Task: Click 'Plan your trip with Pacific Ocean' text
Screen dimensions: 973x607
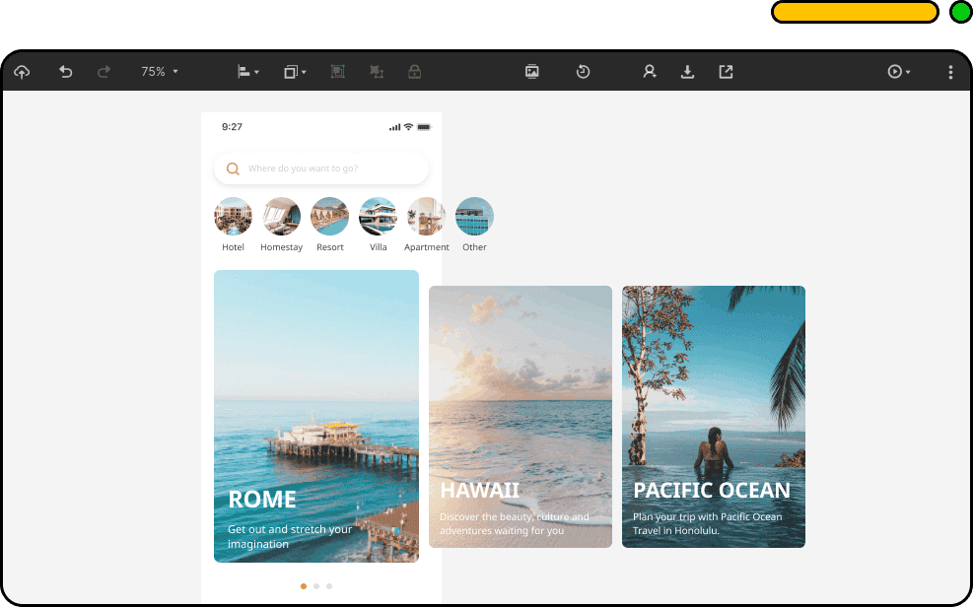Action: pyautogui.click(x=708, y=517)
